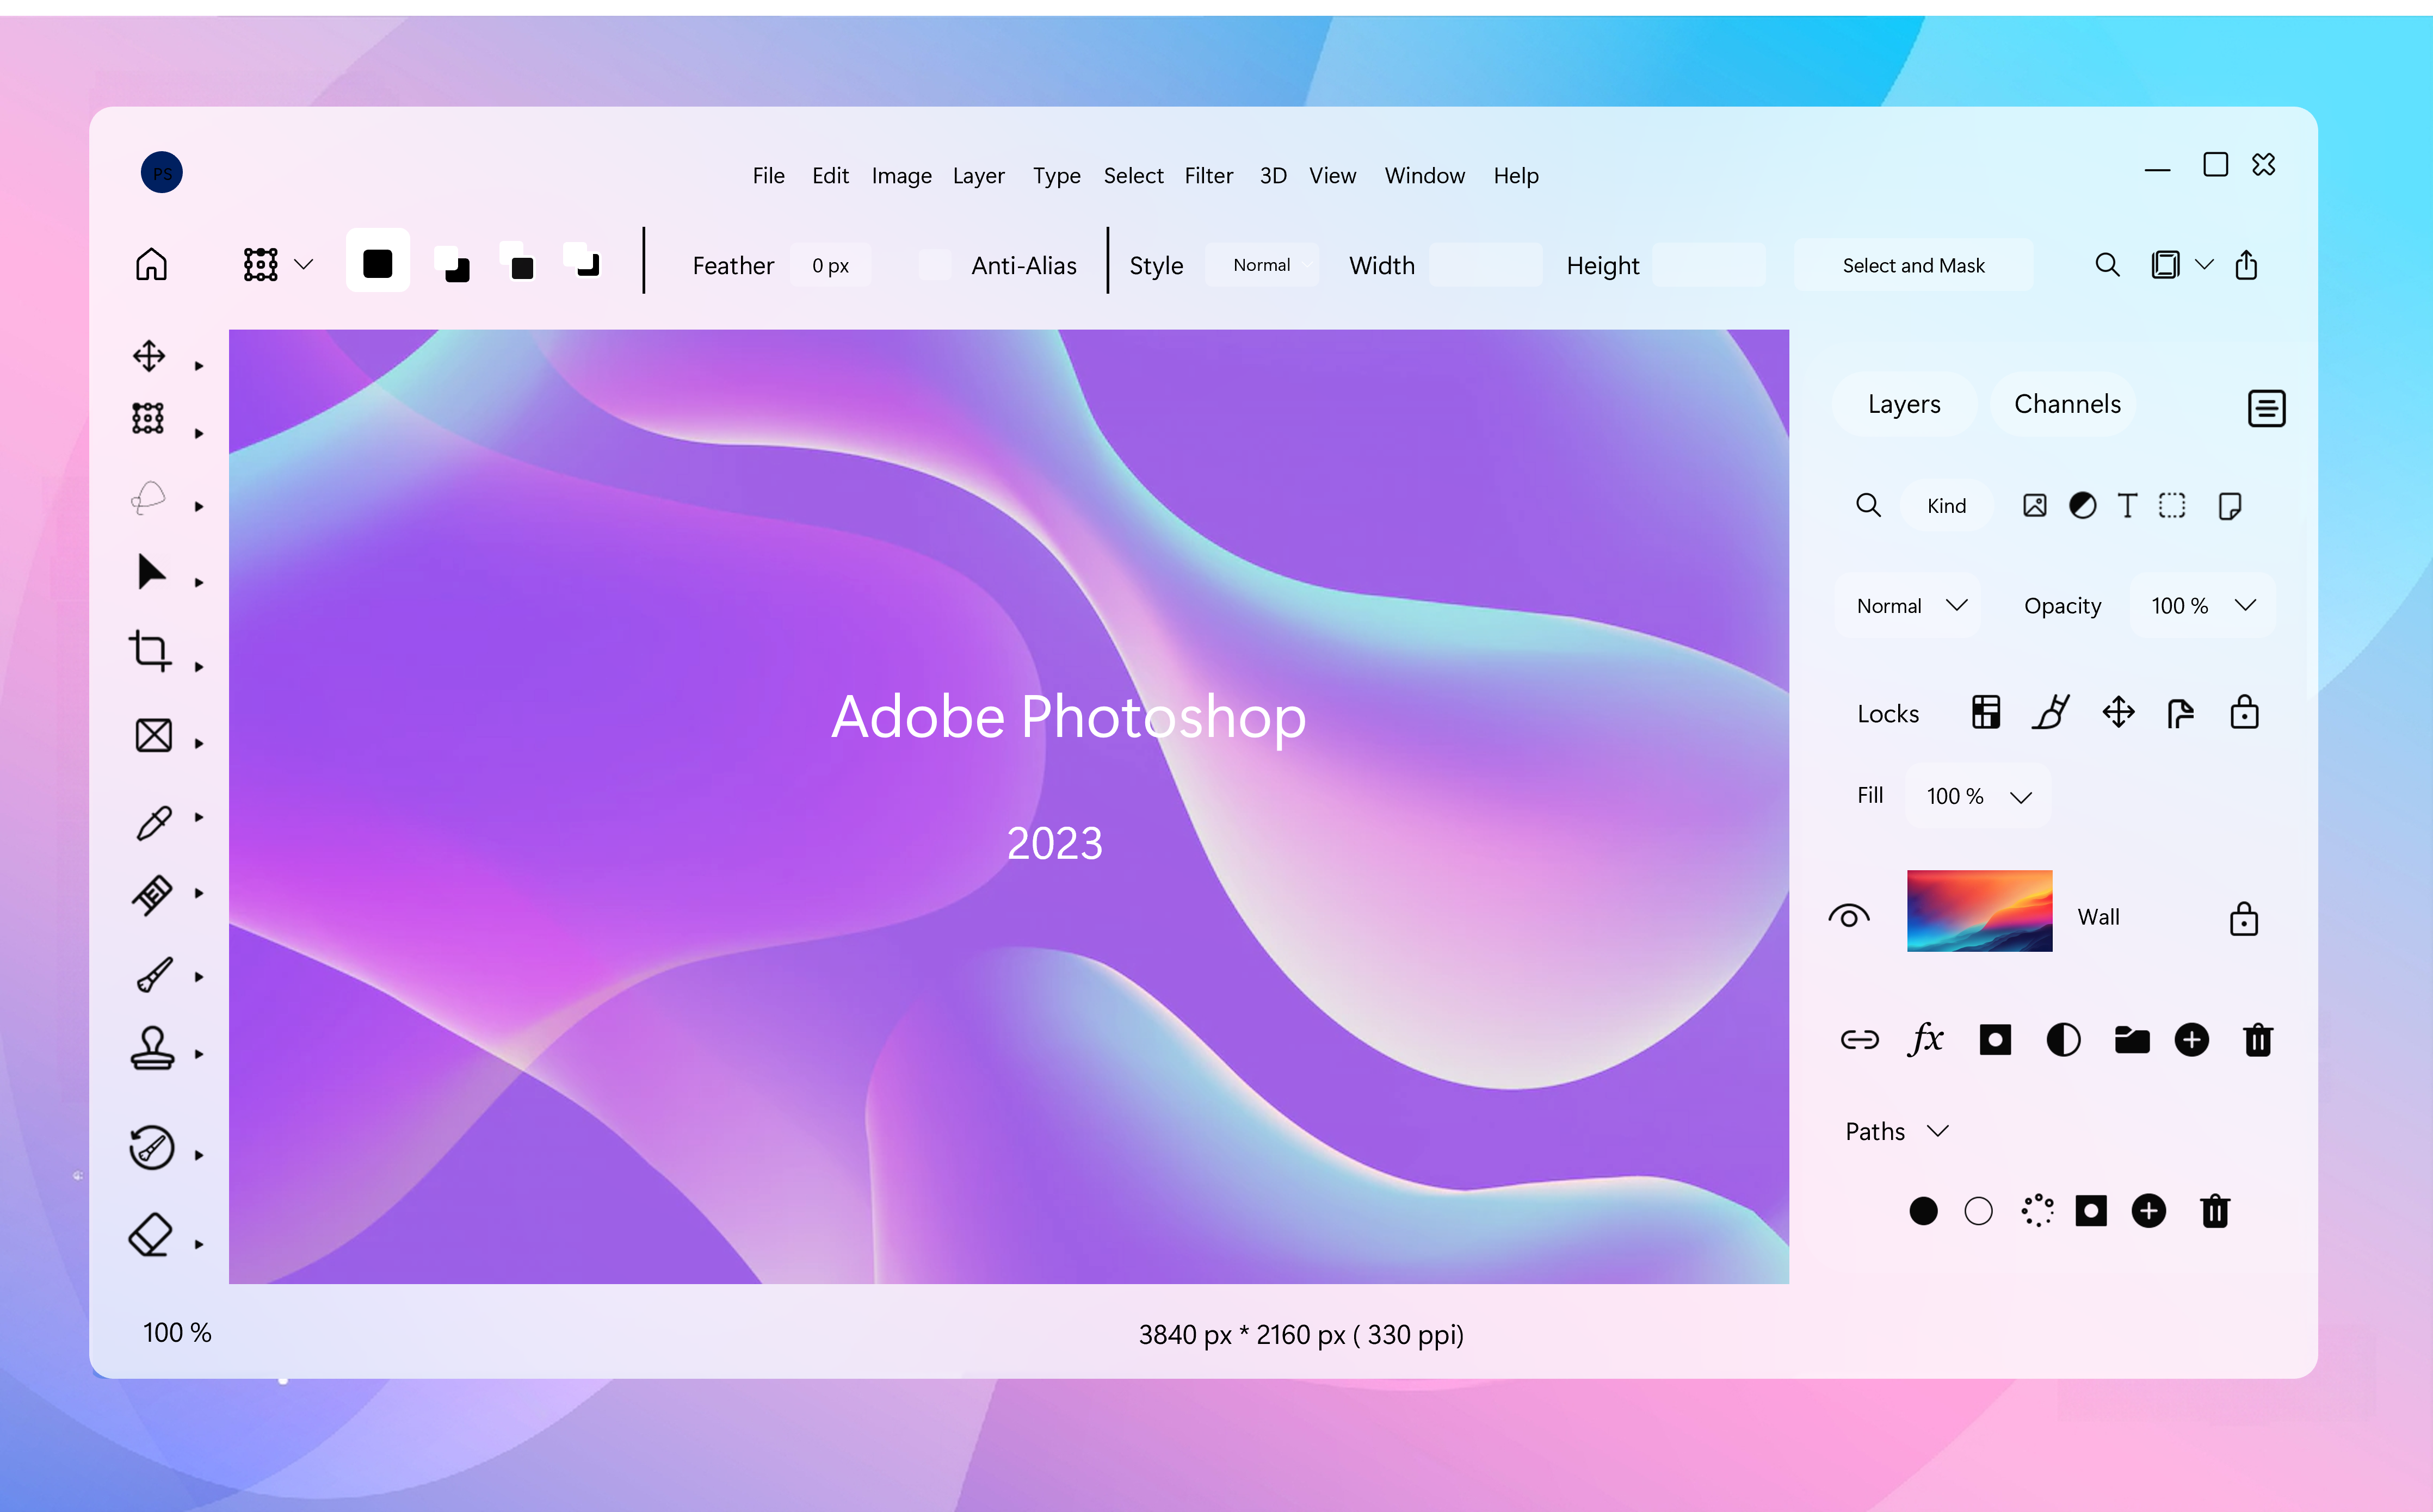Switch to the Layers tab

click(x=1904, y=404)
